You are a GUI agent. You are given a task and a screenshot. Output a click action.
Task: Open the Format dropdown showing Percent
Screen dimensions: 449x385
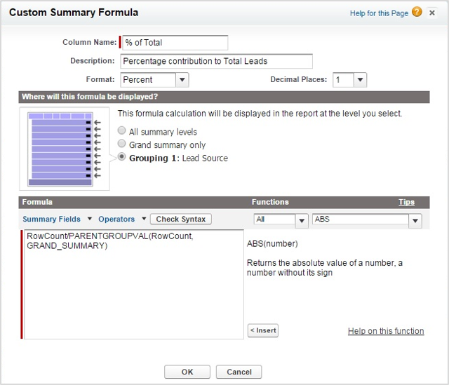point(154,79)
